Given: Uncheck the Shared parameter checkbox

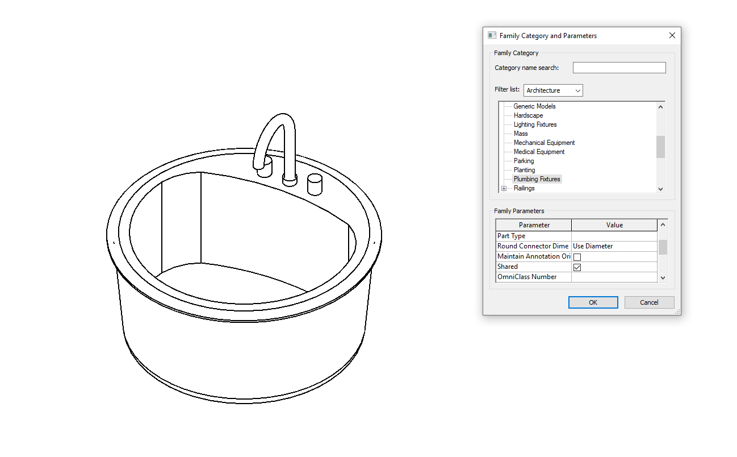Looking at the screenshot, I should point(577,267).
